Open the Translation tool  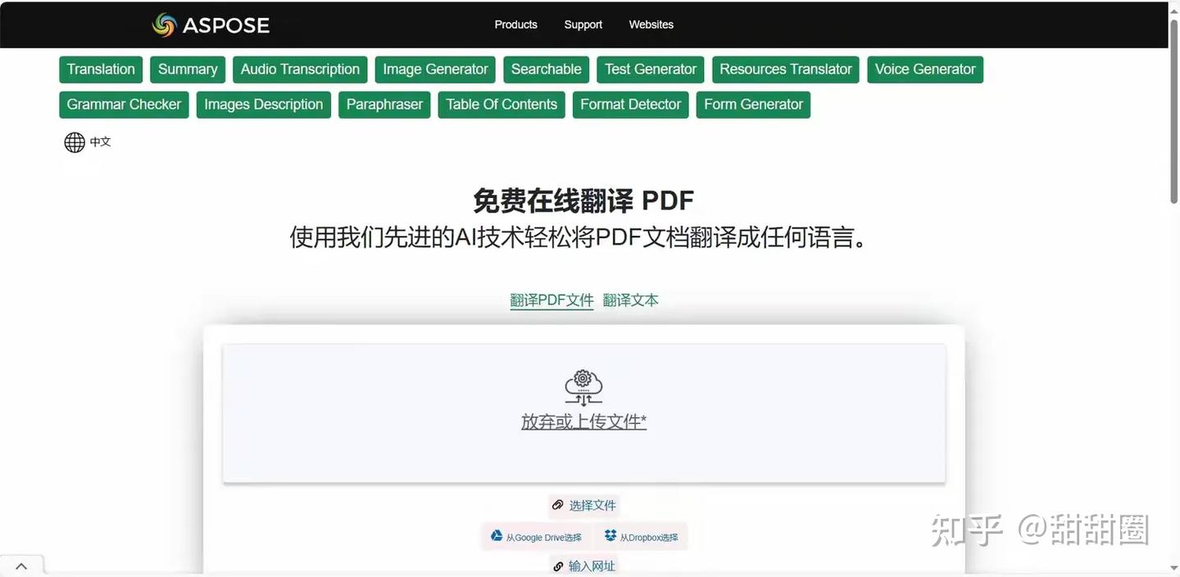click(x=101, y=70)
